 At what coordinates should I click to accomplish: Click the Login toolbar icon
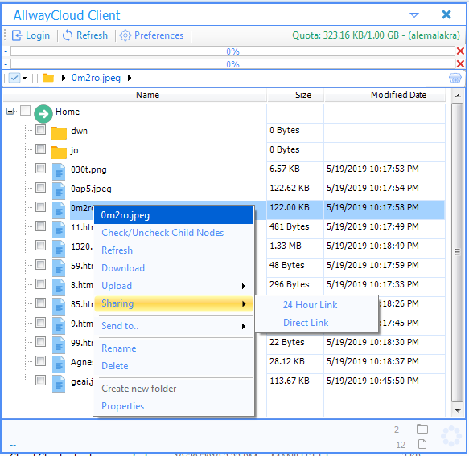click(17, 35)
